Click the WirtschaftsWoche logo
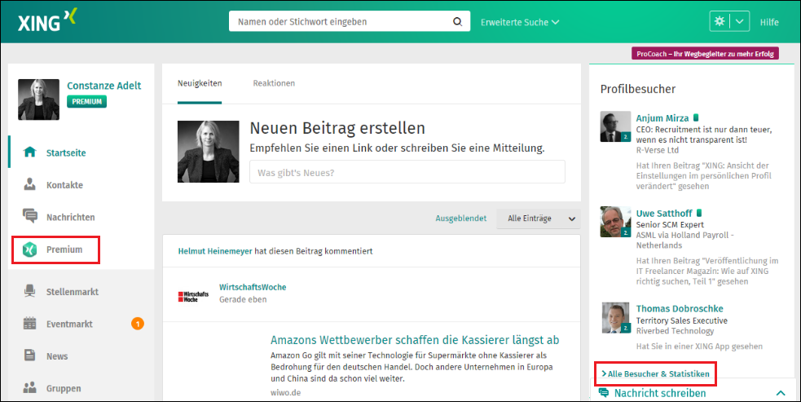 [193, 297]
